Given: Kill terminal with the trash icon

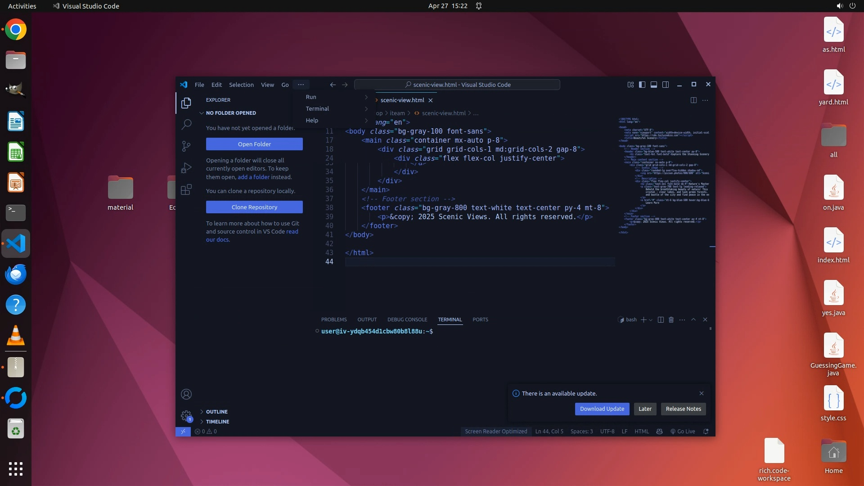Looking at the screenshot, I should pos(671,319).
